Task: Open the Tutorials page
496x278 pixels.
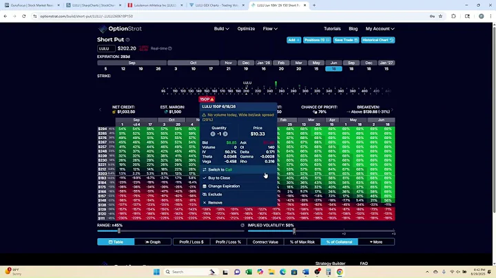Action: [x=332, y=29]
